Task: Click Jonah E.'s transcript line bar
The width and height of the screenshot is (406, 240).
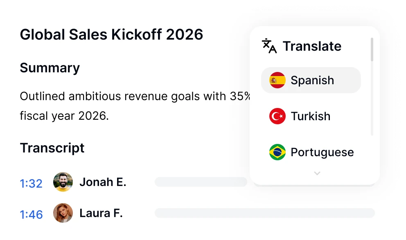Action: (x=201, y=182)
